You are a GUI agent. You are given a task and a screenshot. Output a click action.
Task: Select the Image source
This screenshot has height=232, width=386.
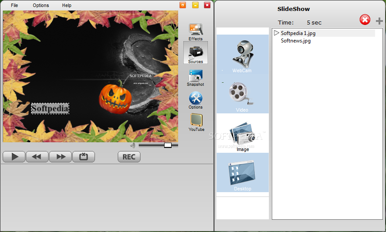[243, 133]
